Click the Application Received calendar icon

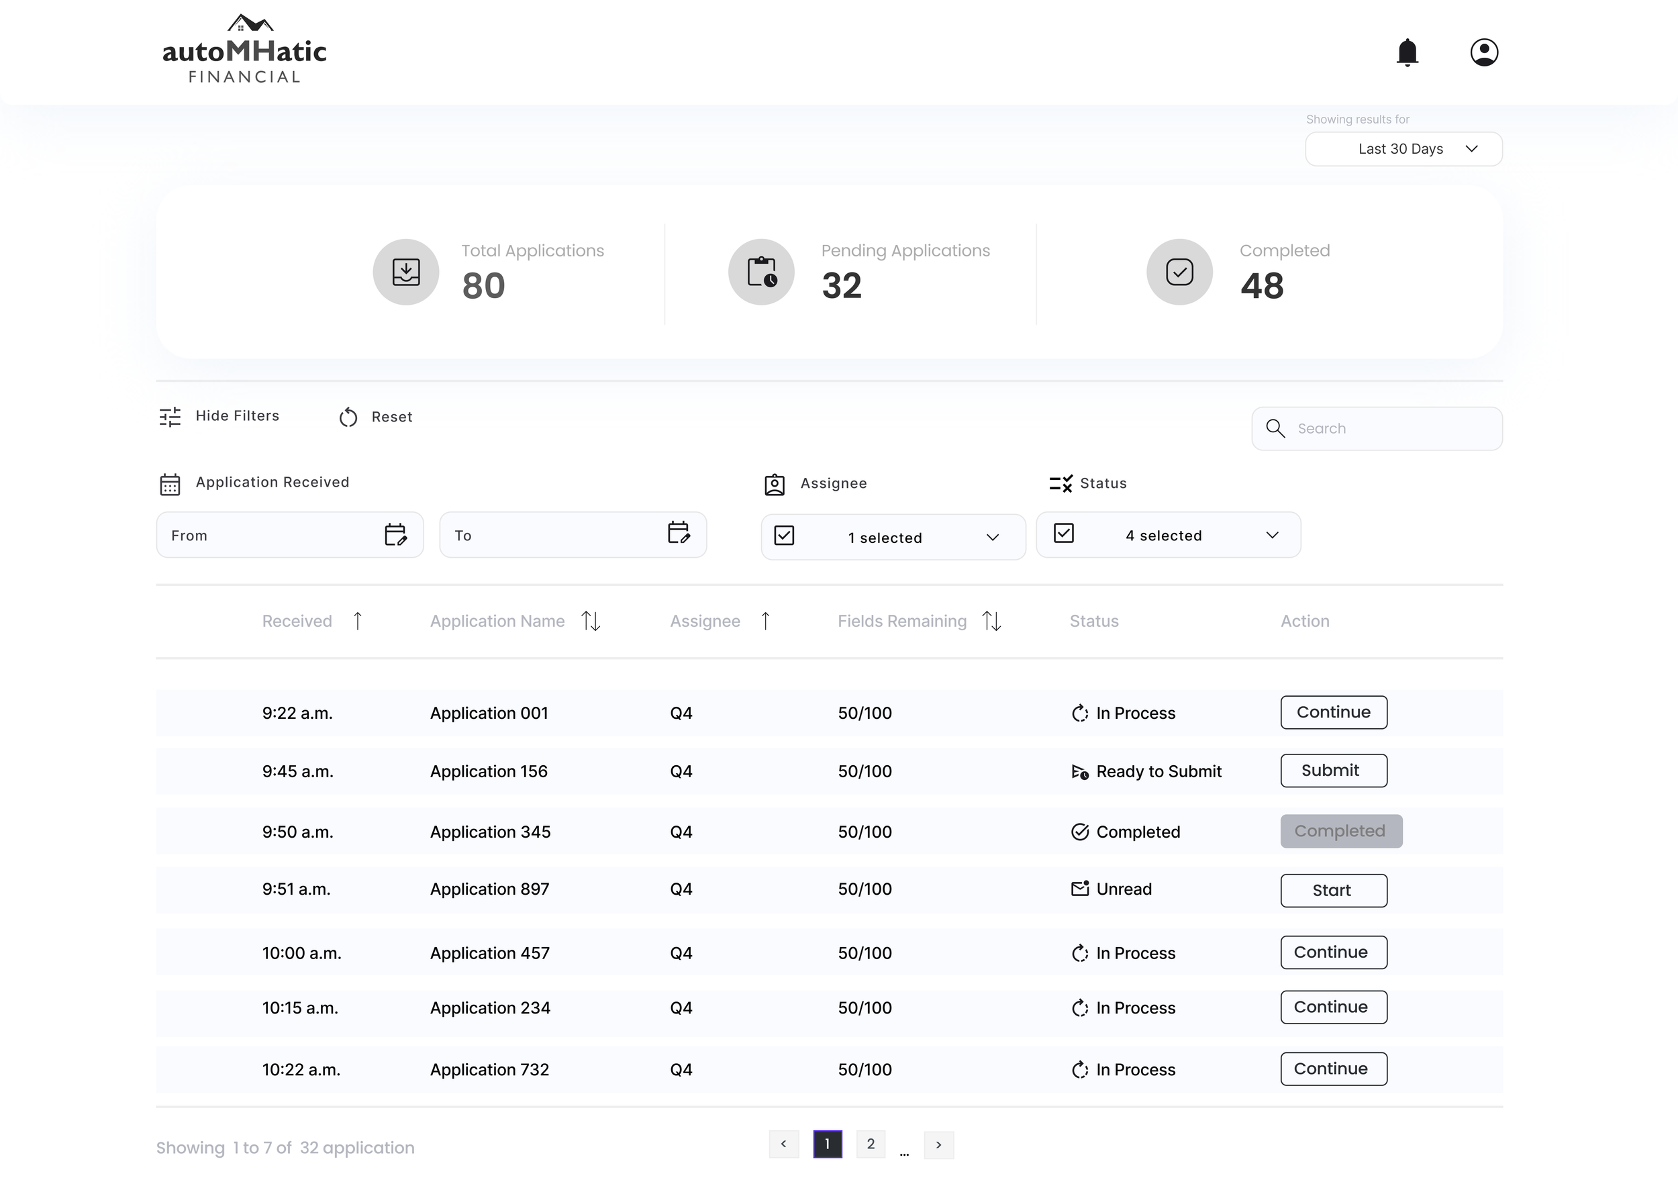coord(170,485)
